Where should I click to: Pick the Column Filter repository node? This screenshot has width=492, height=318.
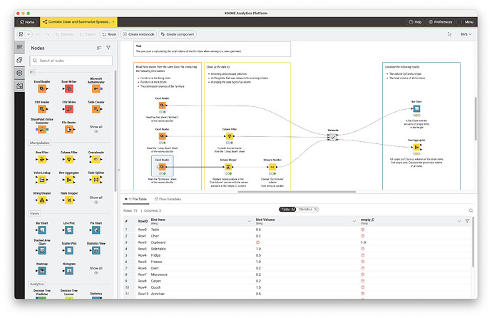pyautogui.click(x=69, y=159)
